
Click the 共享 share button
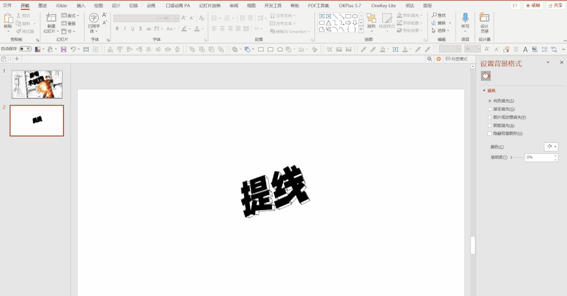tap(555, 5)
